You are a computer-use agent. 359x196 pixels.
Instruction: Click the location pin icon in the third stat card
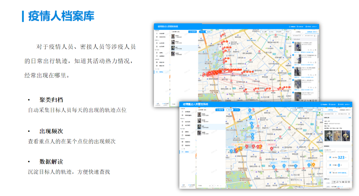coord(330,172)
